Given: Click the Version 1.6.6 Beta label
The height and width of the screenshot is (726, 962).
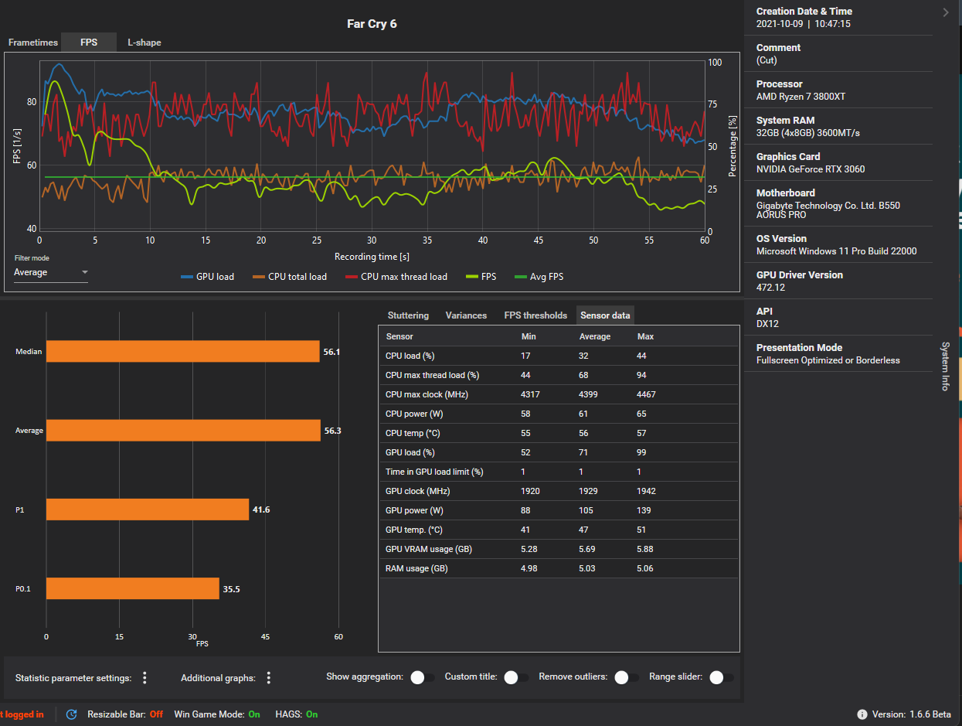Looking at the screenshot, I should point(912,714).
